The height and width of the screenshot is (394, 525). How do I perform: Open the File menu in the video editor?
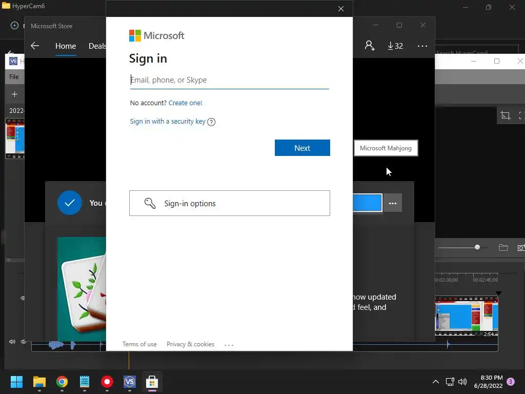point(14,77)
